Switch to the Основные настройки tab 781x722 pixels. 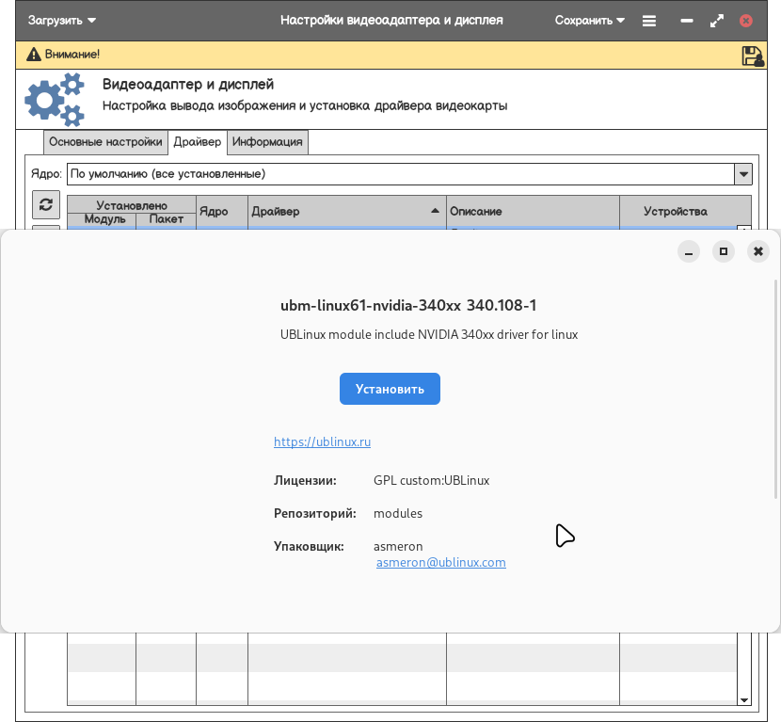click(x=105, y=142)
